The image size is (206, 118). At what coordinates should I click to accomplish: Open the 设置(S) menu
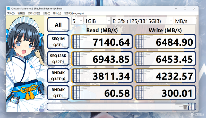click(21, 13)
